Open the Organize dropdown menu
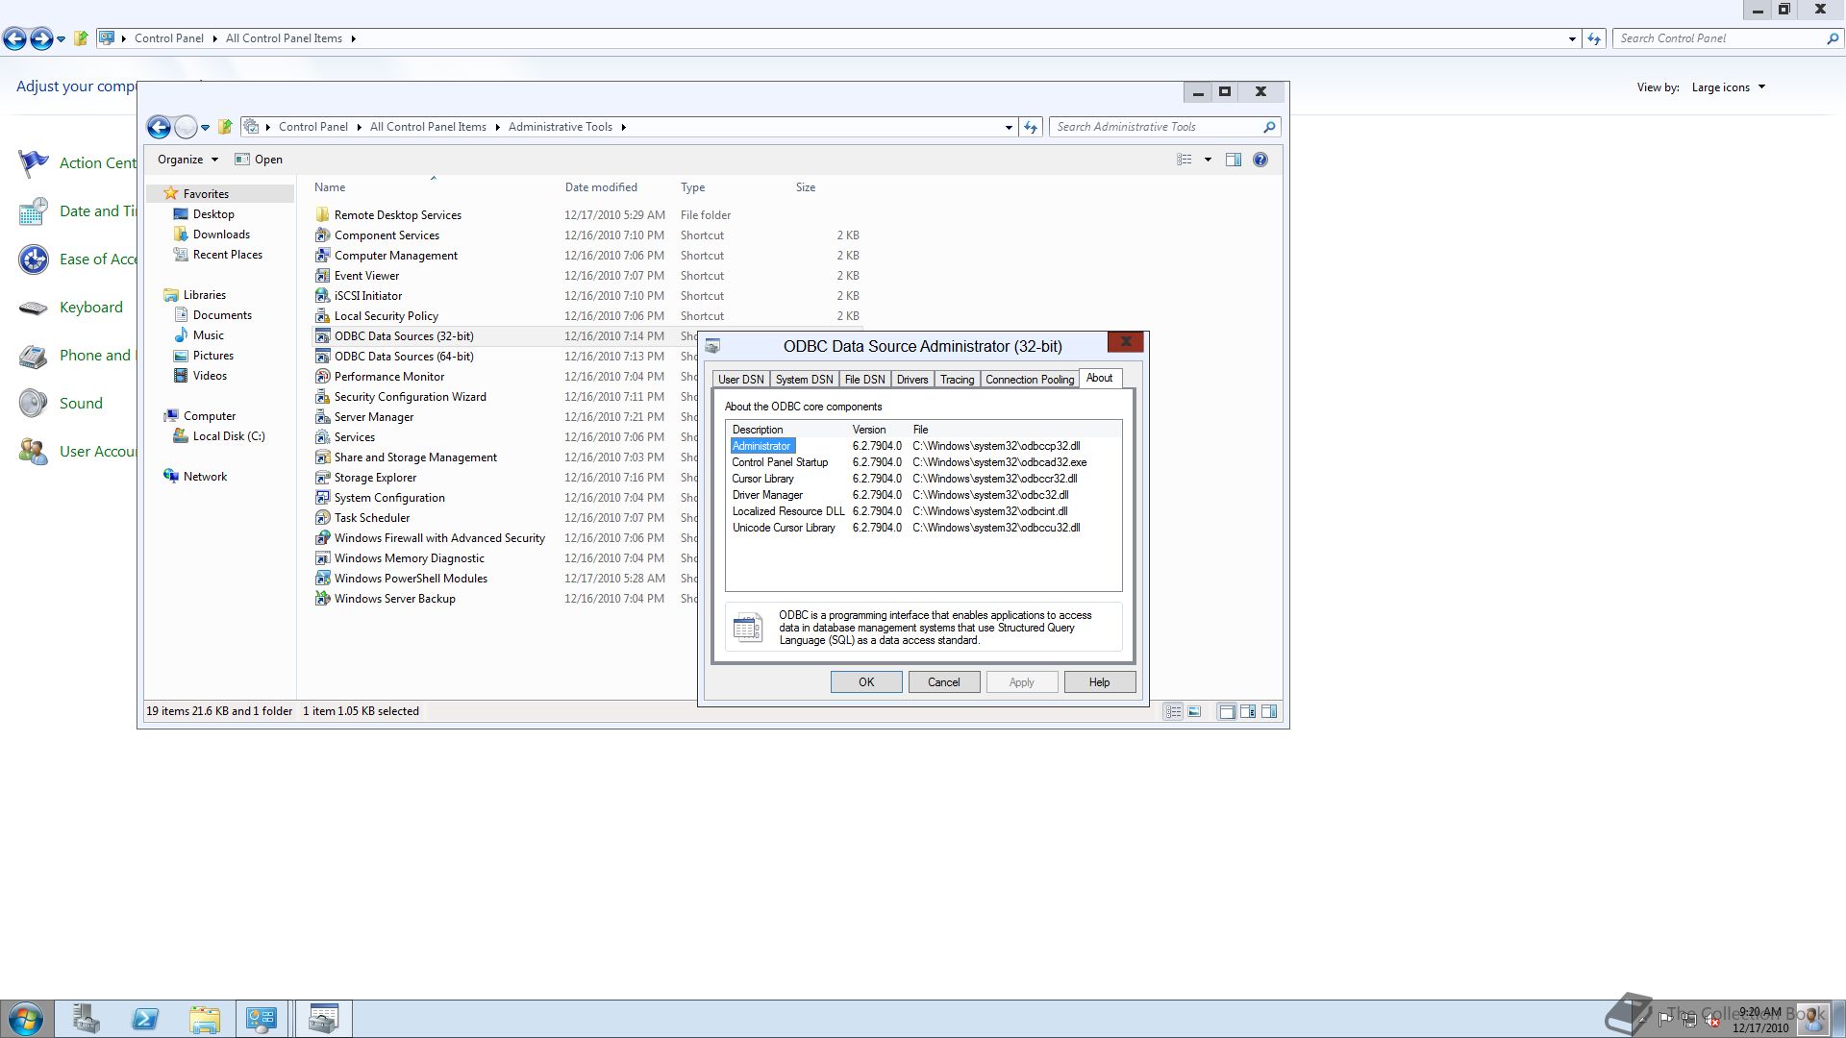This screenshot has height=1038, width=1846. point(187,160)
